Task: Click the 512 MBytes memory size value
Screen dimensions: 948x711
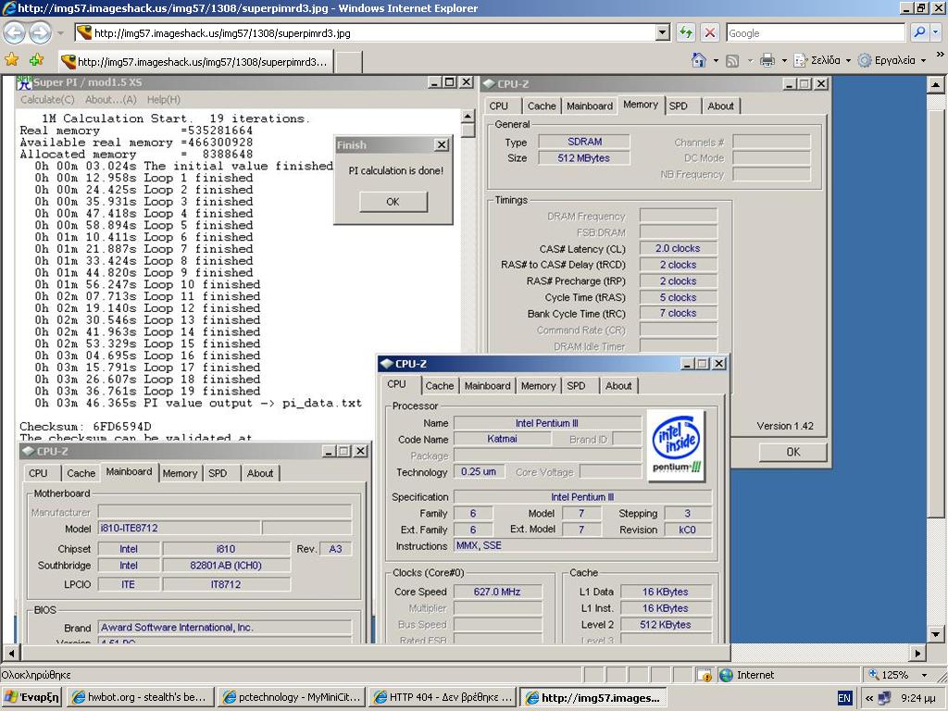Action: click(x=584, y=157)
